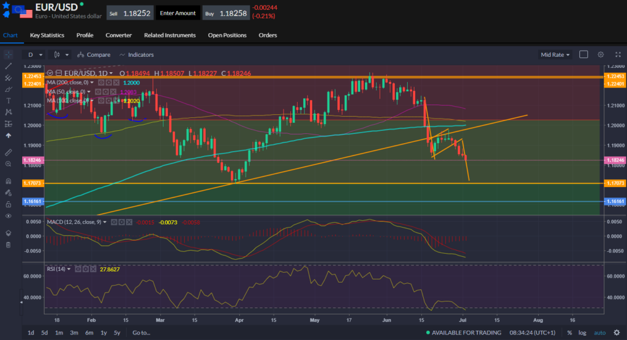Toggle lock all drawing tools
This screenshot has width=627, height=340.
9,204
